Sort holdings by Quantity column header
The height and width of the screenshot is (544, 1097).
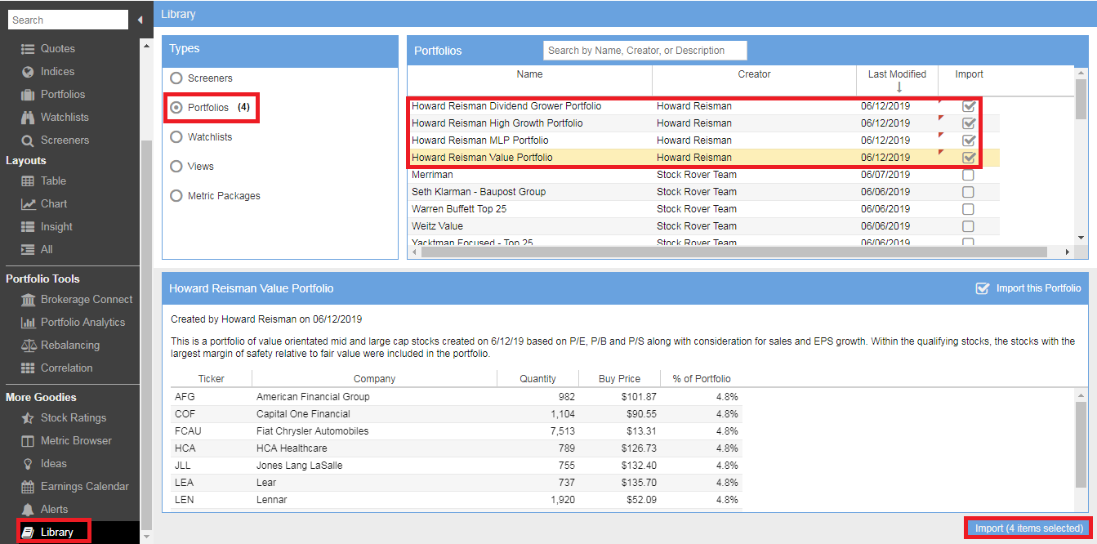click(537, 379)
